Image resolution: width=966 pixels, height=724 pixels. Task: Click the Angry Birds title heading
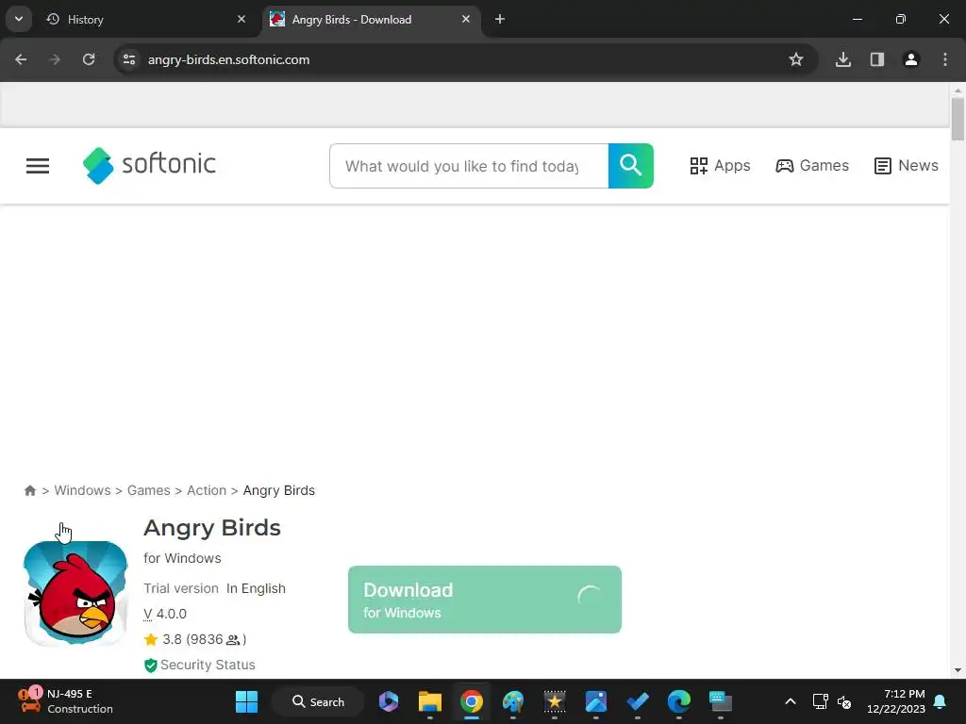point(212,528)
